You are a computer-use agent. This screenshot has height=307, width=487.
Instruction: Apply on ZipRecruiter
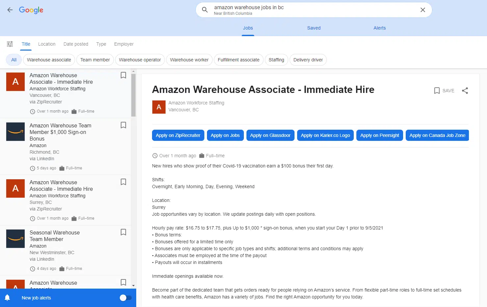pyautogui.click(x=178, y=135)
